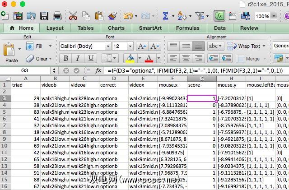Increase font size with larger A
Viewport: 289px width, 190px height.
pyautogui.click(x=142, y=46)
